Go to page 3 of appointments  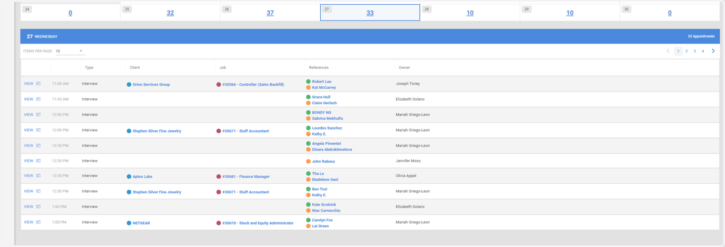pos(695,51)
